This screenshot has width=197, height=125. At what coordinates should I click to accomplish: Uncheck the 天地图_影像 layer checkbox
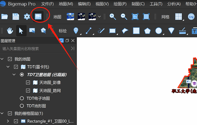click(x=28, y=83)
